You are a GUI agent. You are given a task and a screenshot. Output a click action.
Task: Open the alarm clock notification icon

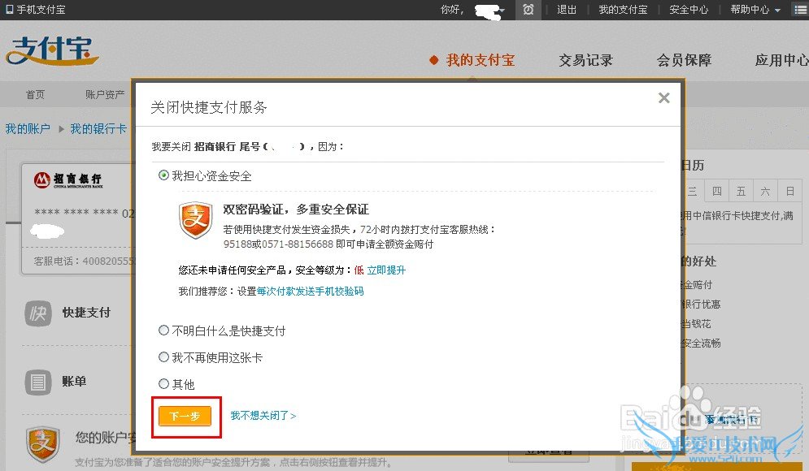[x=528, y=9]
